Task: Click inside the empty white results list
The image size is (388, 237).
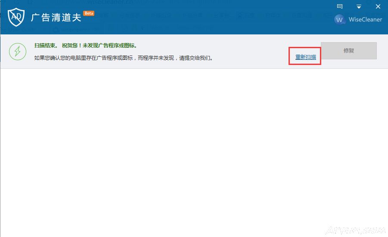Action: tap(194, 151)
